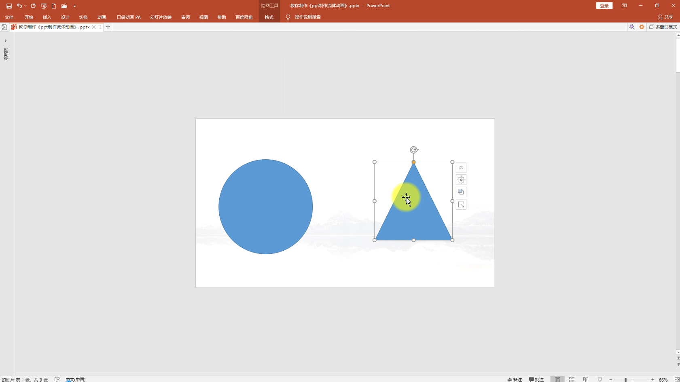Toggle 多窗口模式 multi-window mode
The height and width of the screenshot is (382, 680).
coord(663,27)
